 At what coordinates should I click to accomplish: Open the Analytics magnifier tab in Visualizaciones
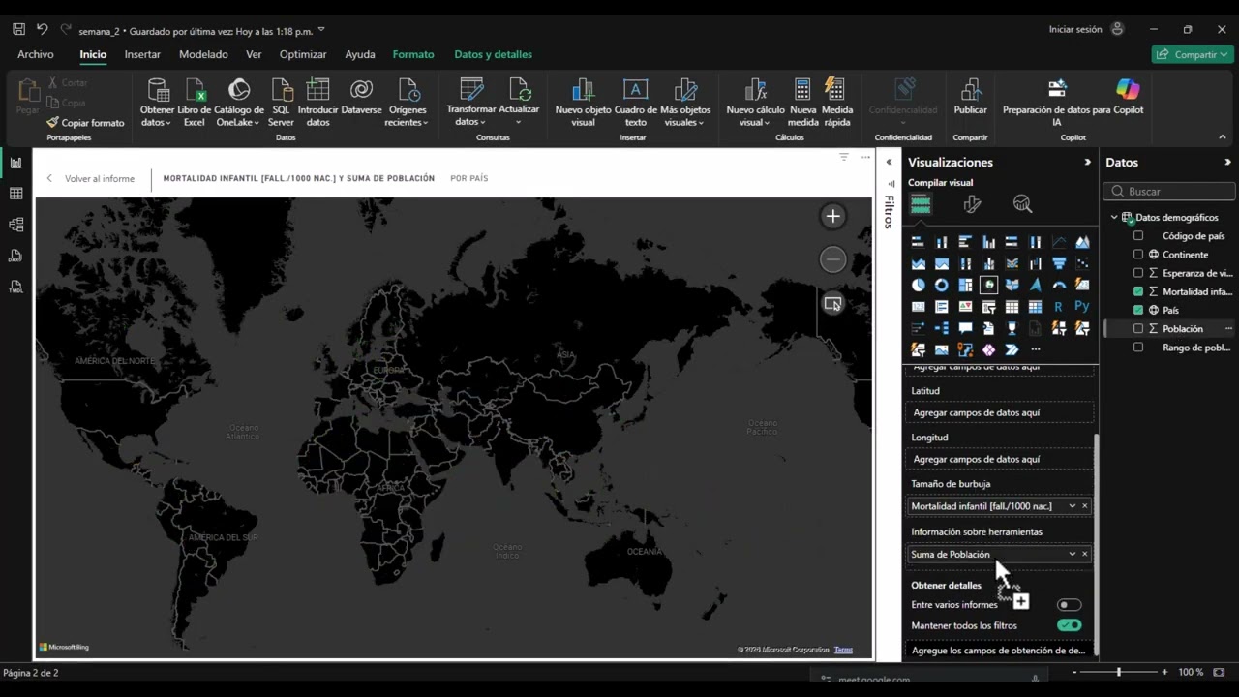tap(1023, 204)
